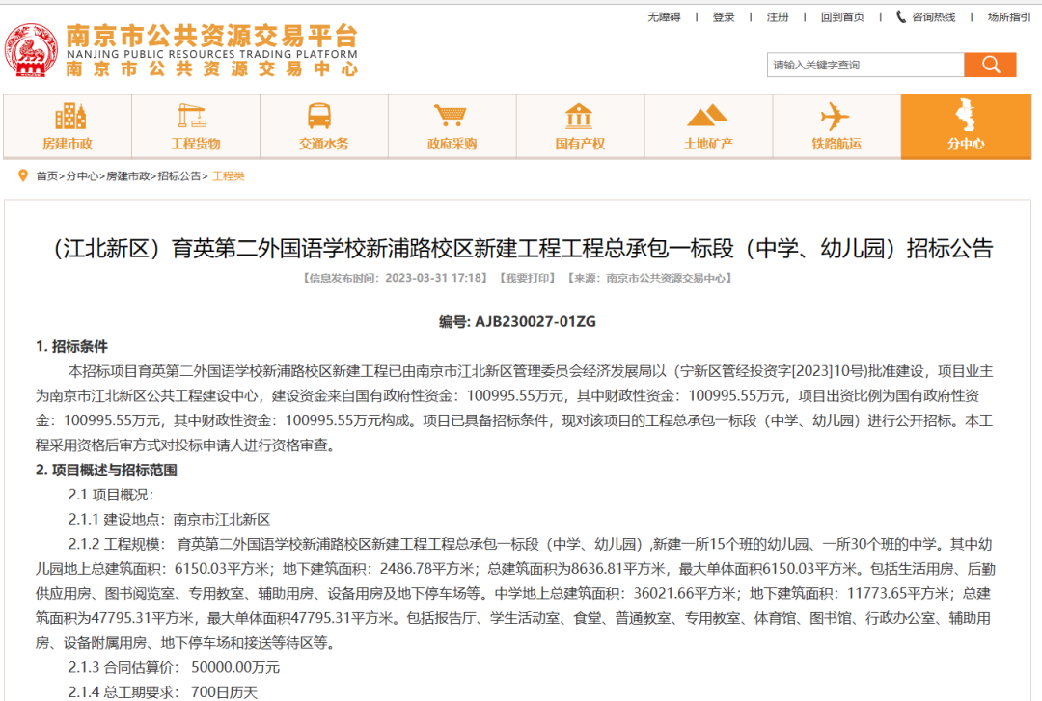Open the airplane icon 铁路航运
The image size is (1042, 701).
(836, 117)
